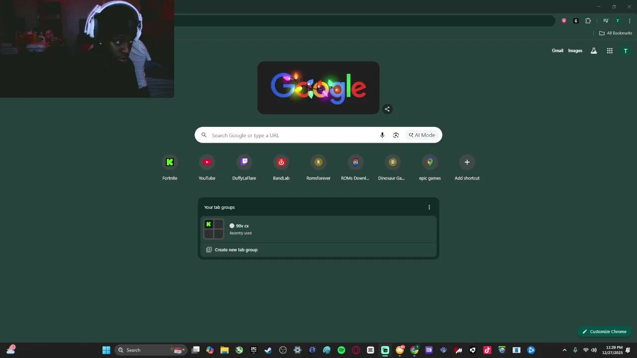This screenshot has height=358, width=637.
Task: Click the Add shortcut plus button
Action: coord(467,162)
